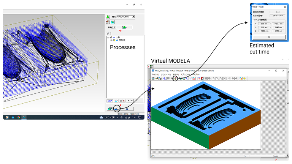Click the tool with orange dot icon
The height and width of the screenshot is (164, 292).
pyautogui.click(x=241, y=79)
